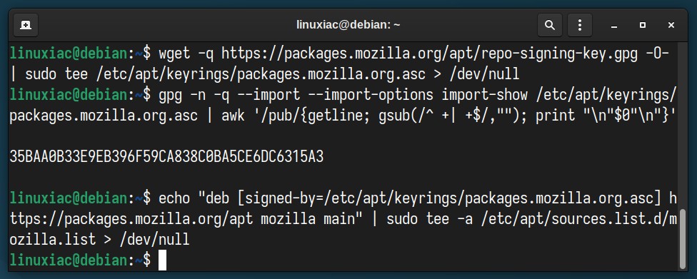697x279 pixels.
Task: Click the blinking block cursor
Action: click(x=162, y=260)
